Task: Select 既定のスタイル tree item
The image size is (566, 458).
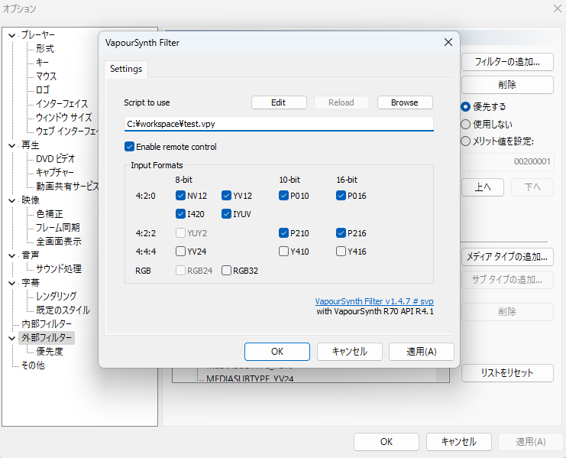Action: pos(63,310)
